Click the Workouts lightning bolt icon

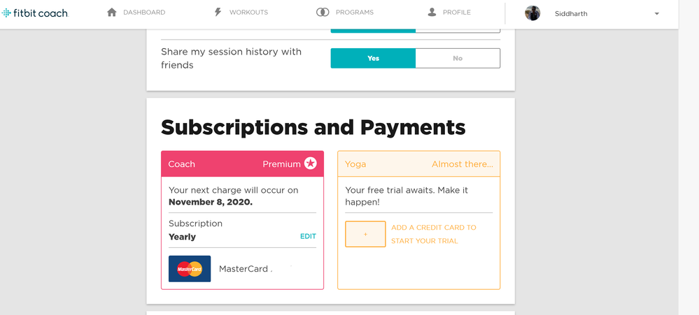point(218,12)
